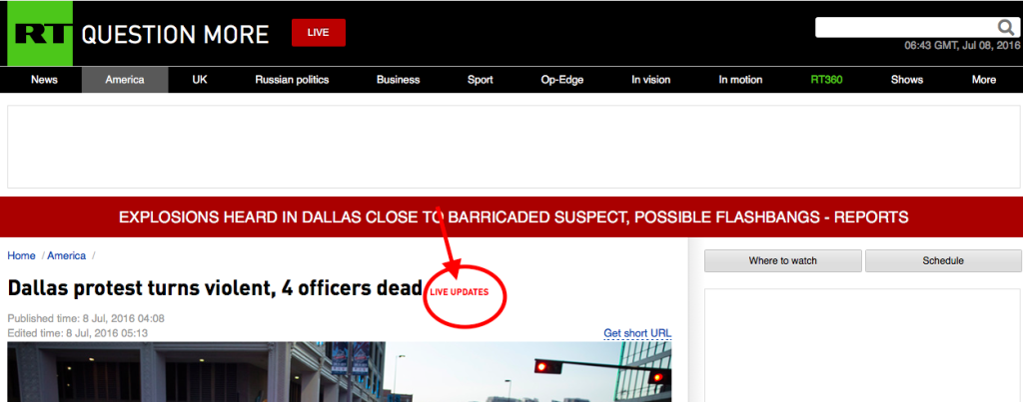Go to the UK section

200,80
